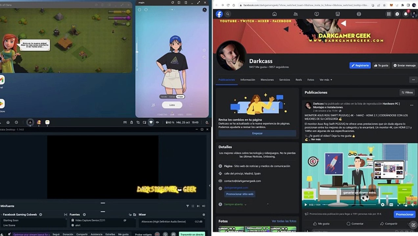Switch to the Información tab

pos(248,80)
